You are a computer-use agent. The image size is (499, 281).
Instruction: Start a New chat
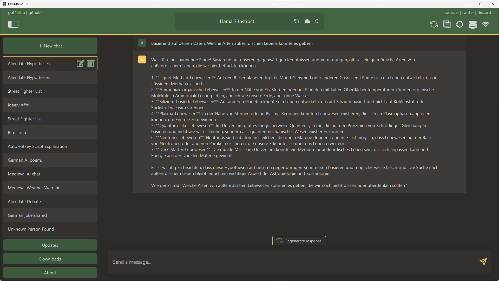pos(50,46)
